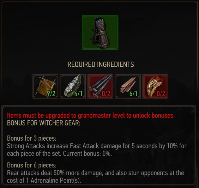Select the wooden planks ingredient icon
Image resolution: width=199 pixels, height=188 pixels.
coord(128,87)
